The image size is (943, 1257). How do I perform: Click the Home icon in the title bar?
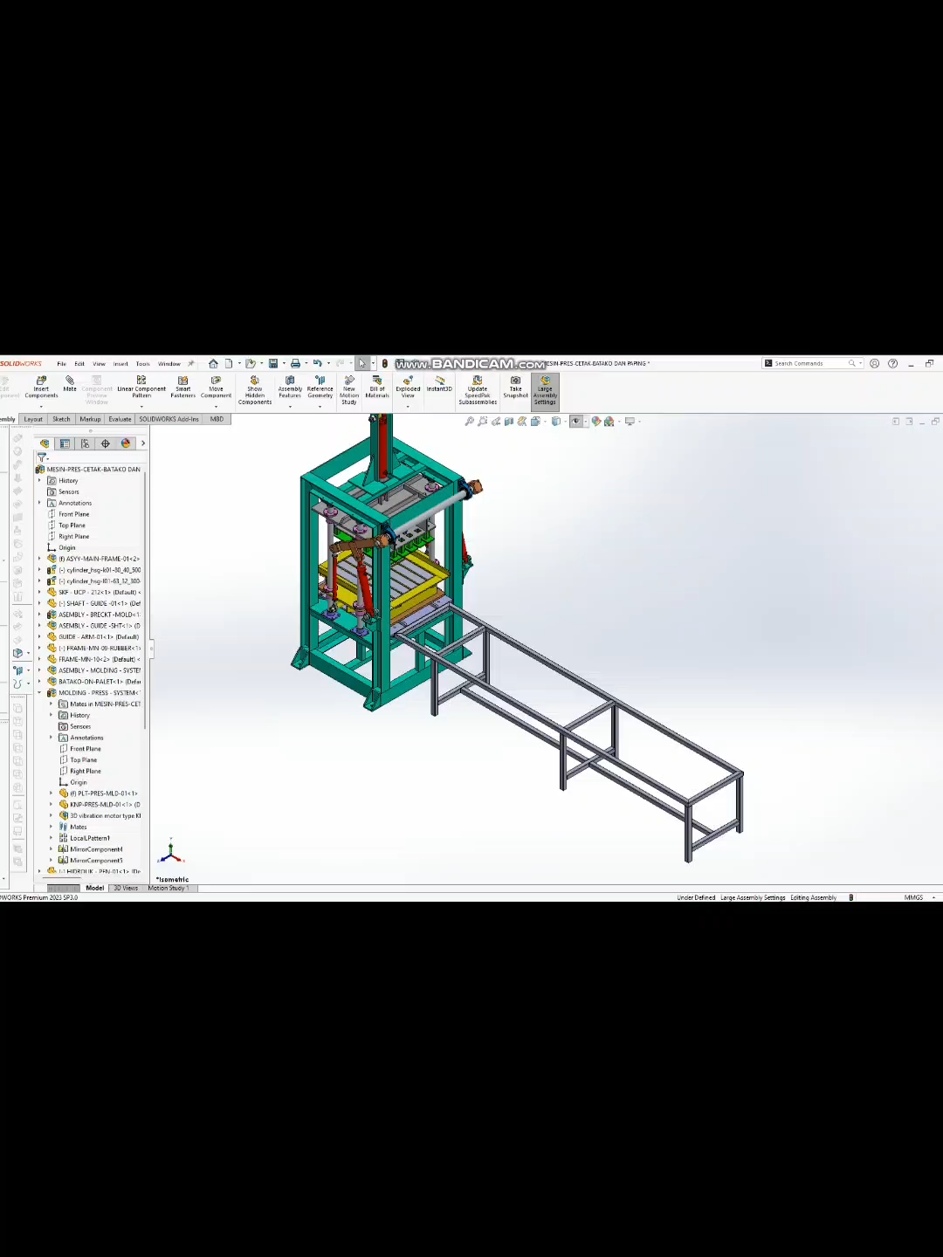213,363
